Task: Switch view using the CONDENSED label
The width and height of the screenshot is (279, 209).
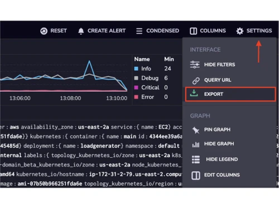Action: [162, 31]
